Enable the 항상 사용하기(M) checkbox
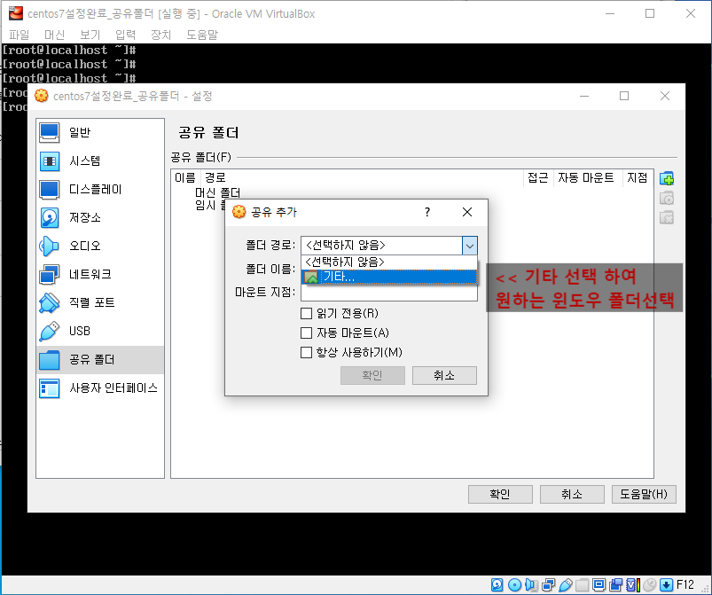Screen dimensions: 712x595 (x=307, y=352)
